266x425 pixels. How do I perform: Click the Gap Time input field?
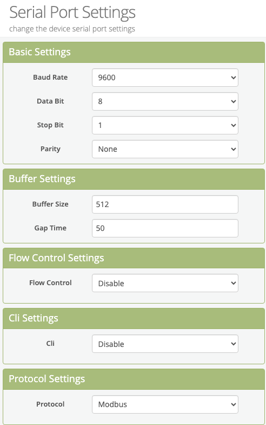(165, 228)
